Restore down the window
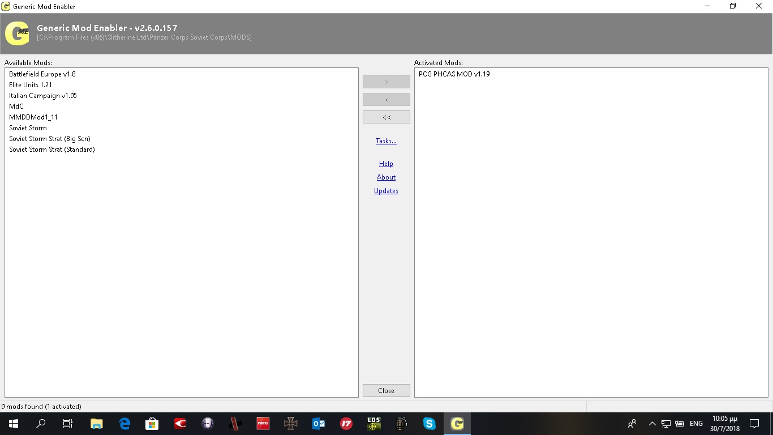773x435 pixels. point(733,6)
